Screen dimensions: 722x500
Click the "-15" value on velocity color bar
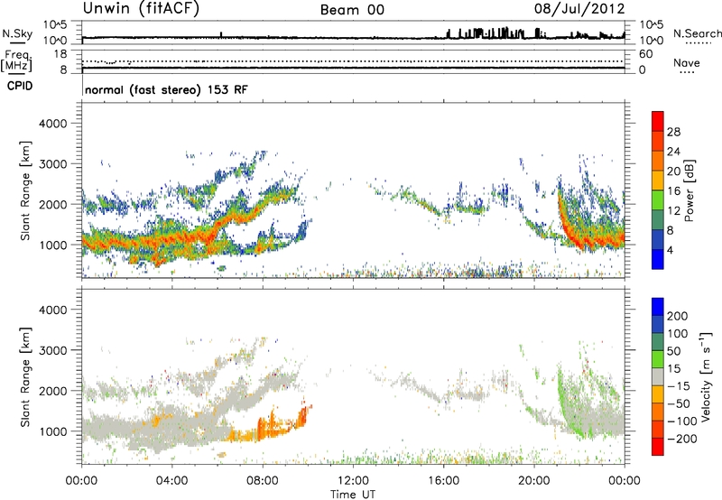(679, 386)
